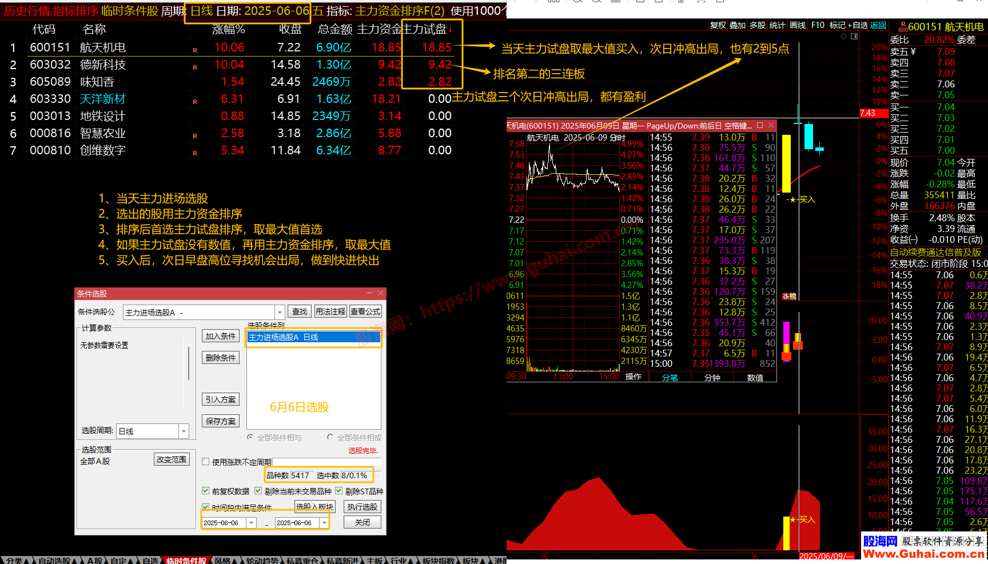Click the 涨榜 tag under the chart
The height and width of the screenshot is (564, 988).
point(789,297)
